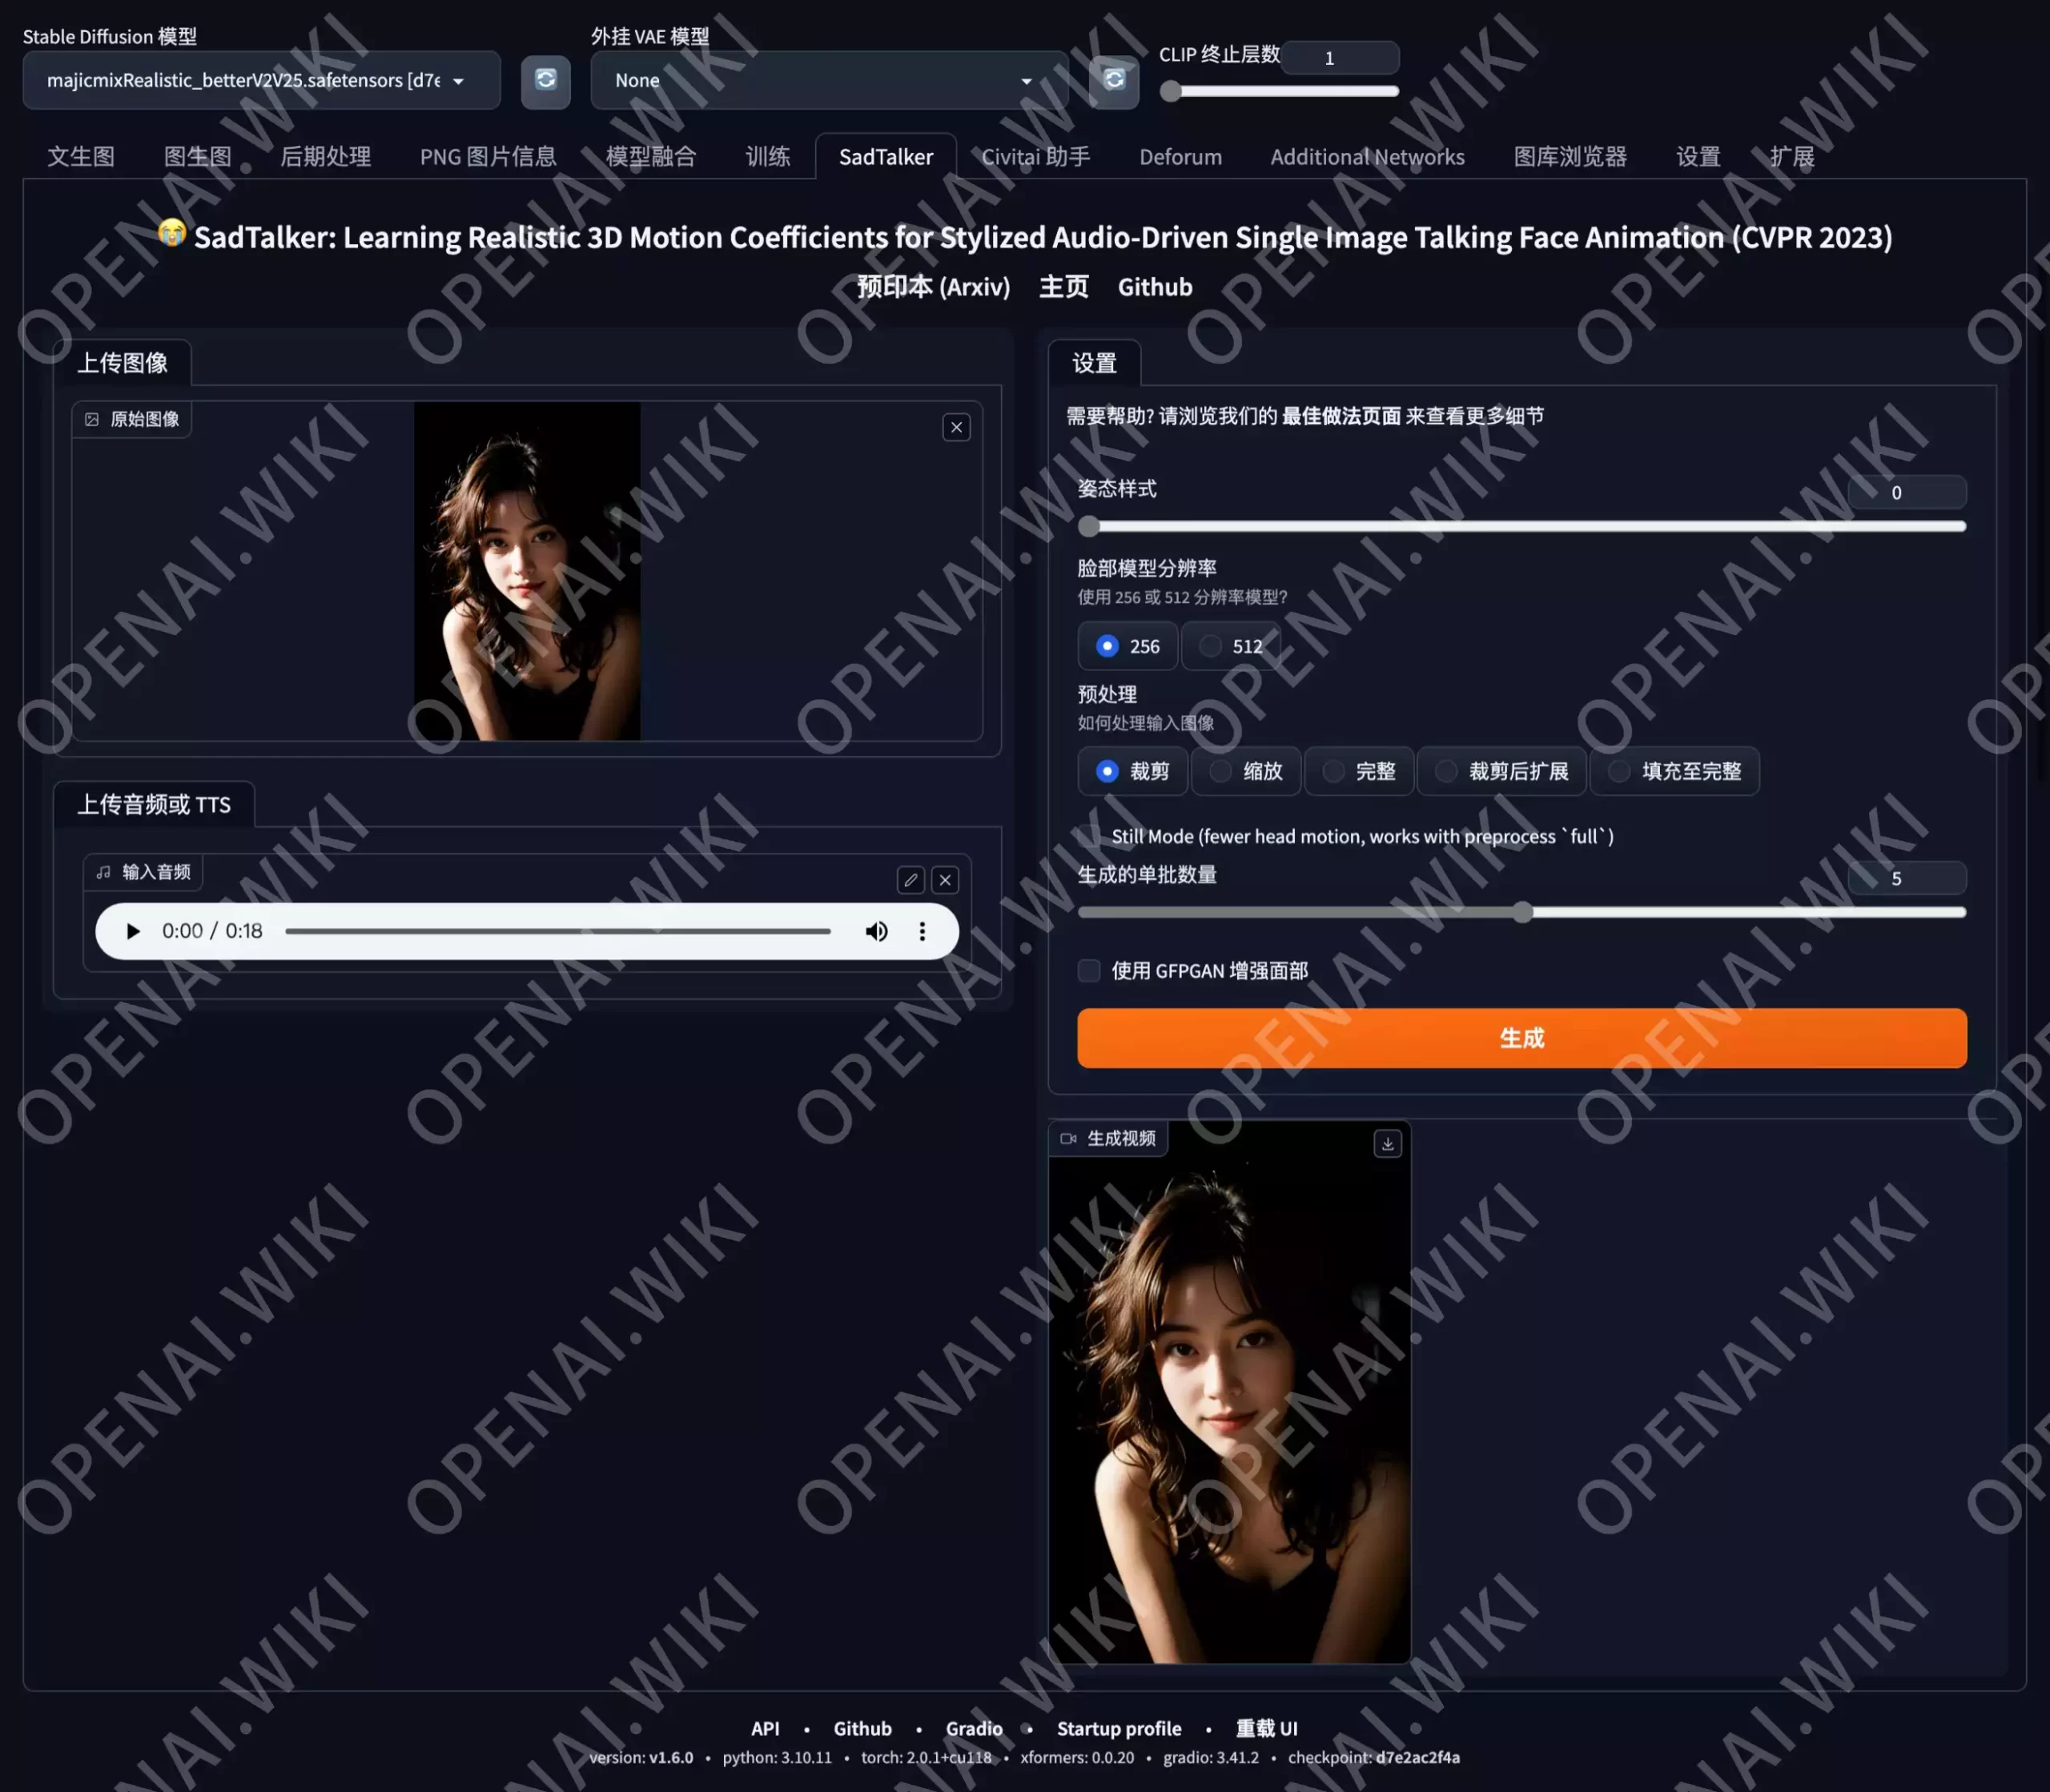The image size is (2050, 1792).
Task: Mute the audio player volume
Action: [876, 931]
